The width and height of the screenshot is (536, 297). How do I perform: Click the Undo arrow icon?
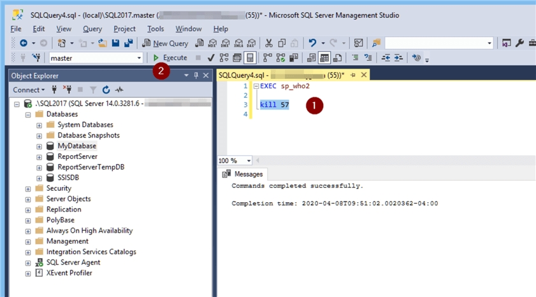point(312,43)
